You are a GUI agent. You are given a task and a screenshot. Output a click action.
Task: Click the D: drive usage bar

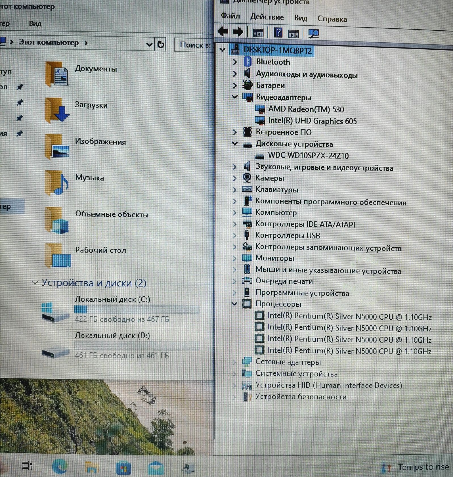click(137, 345)
